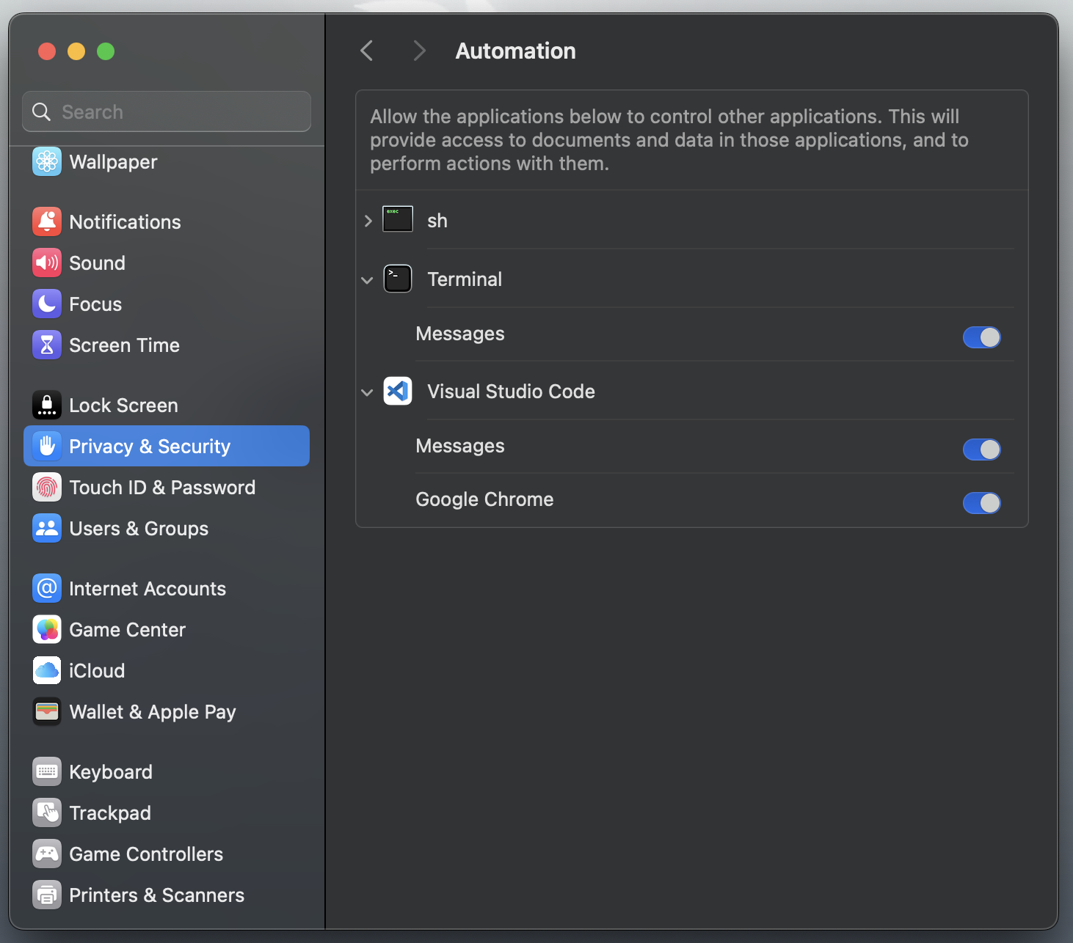Screen dimensions: 1073x943
Task: Open Screen Time settings
Action: [124, 345]
